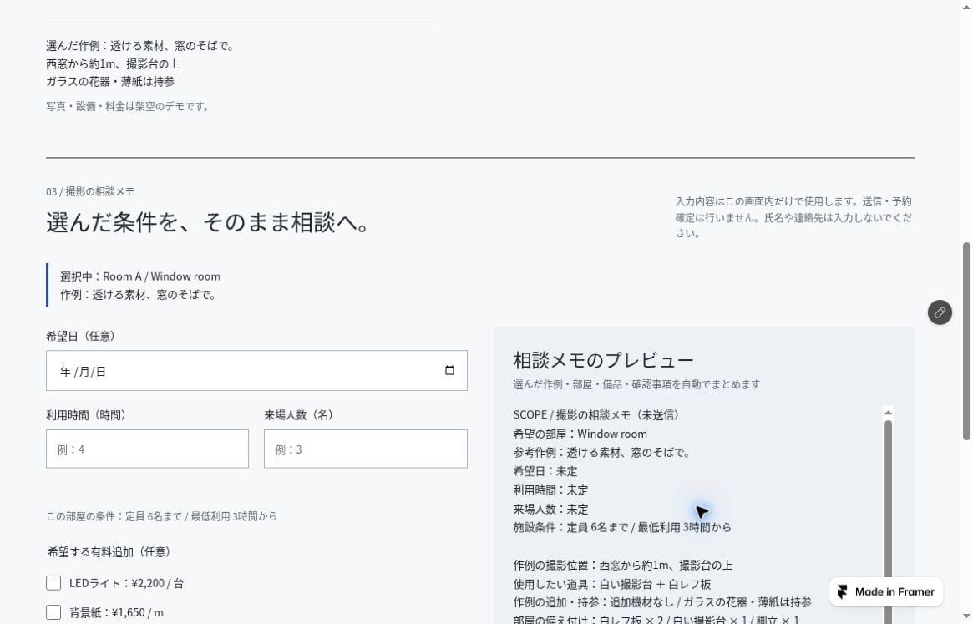Click the 相談メモのプレビュー heading
The width and height of the screenshot is (973, 624).
point(603,360)
